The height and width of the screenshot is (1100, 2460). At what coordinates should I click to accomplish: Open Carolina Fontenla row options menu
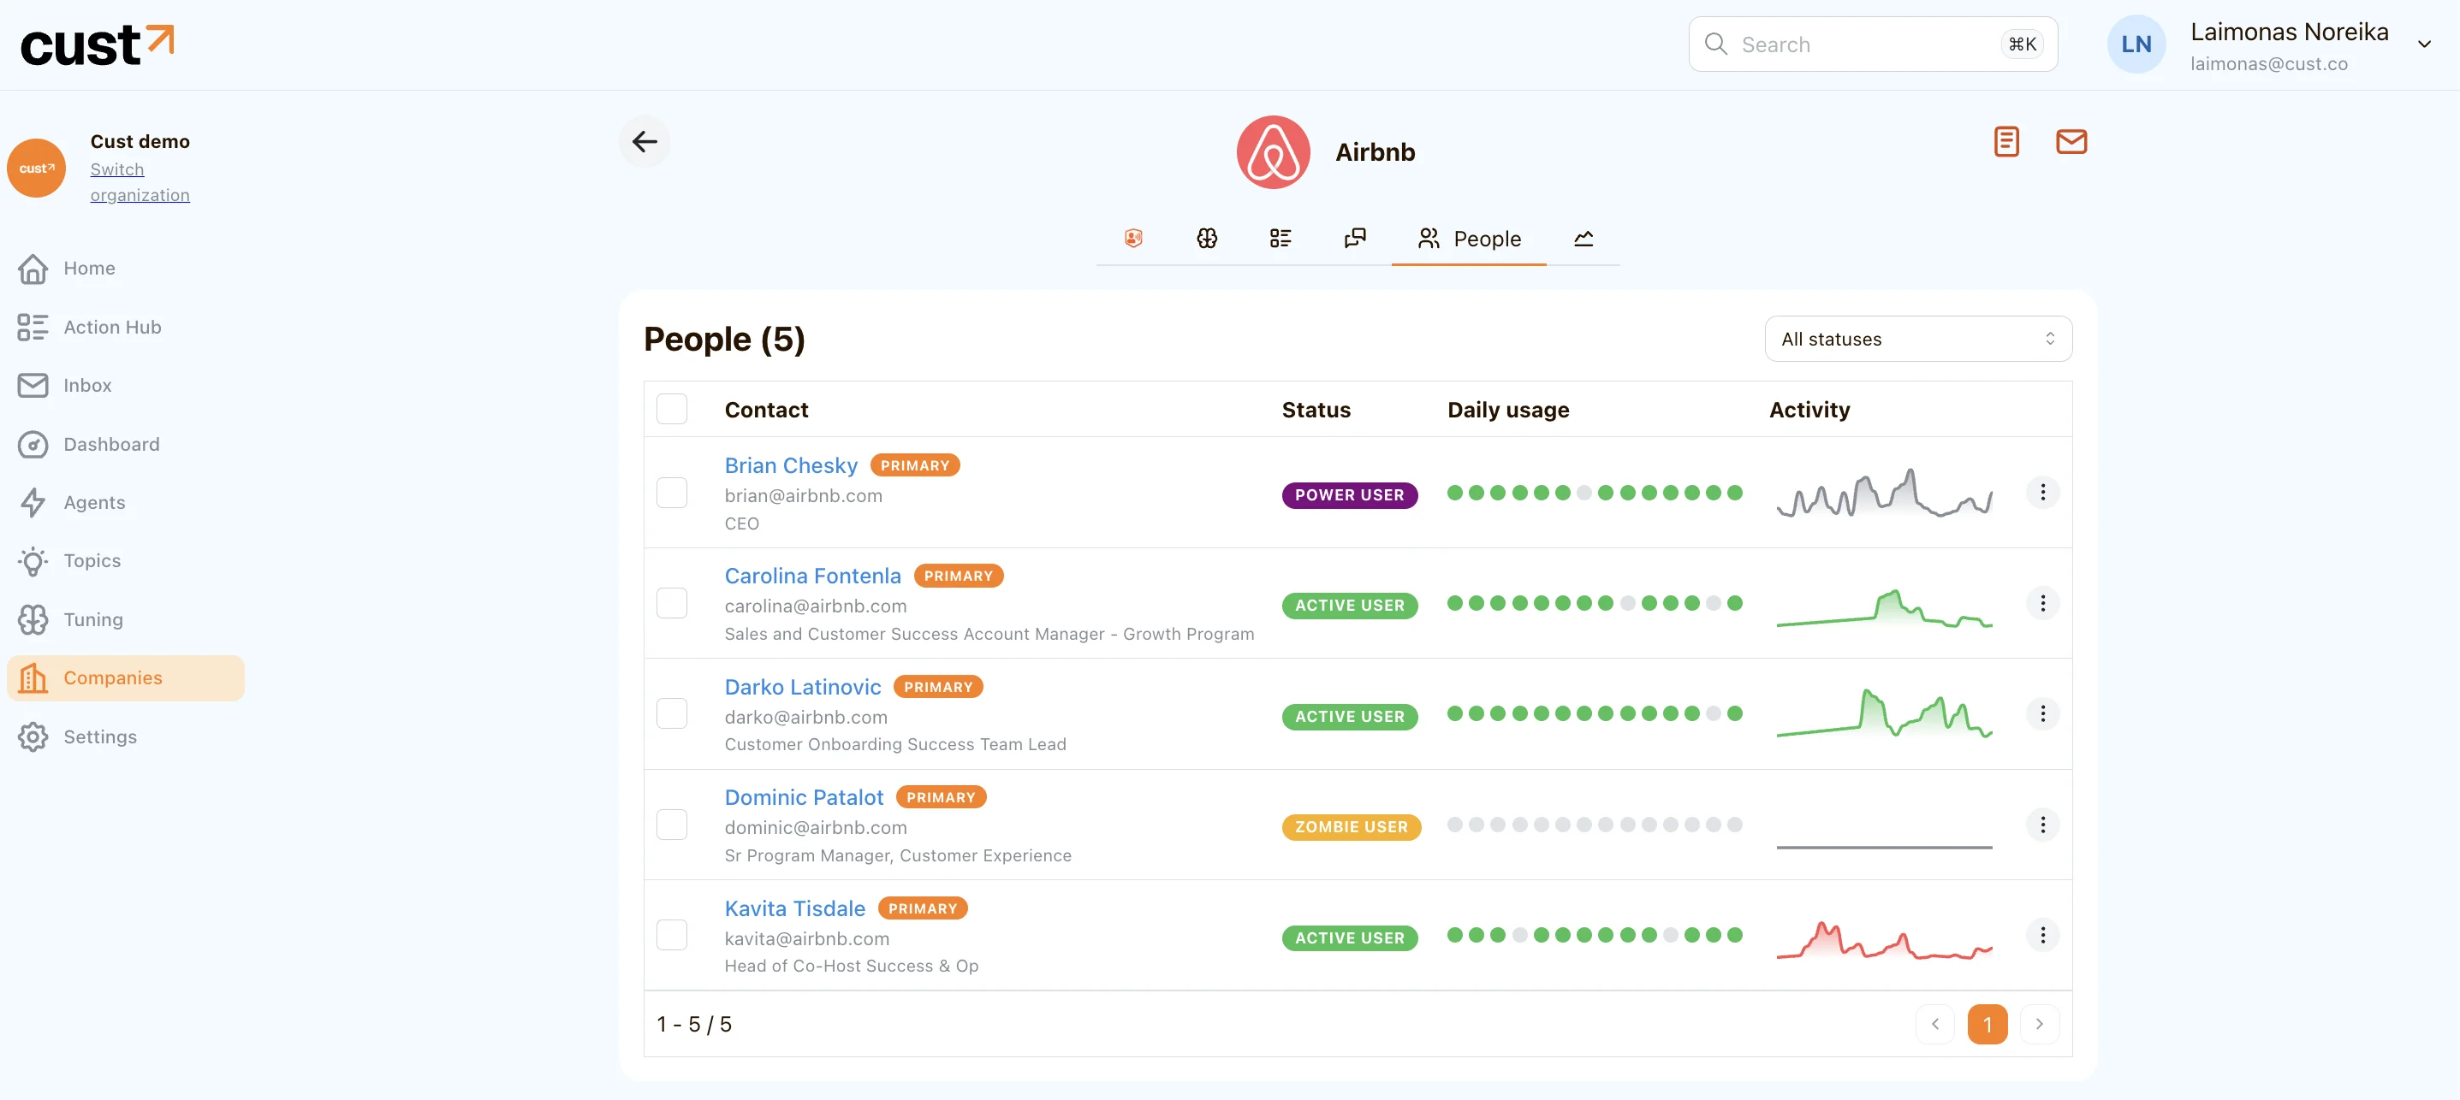(x=2041, y=603)
